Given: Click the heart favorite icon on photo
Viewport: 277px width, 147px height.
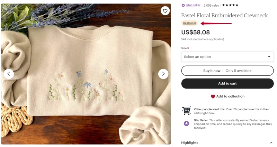Looking at the screenshot, I should point(165,11).
